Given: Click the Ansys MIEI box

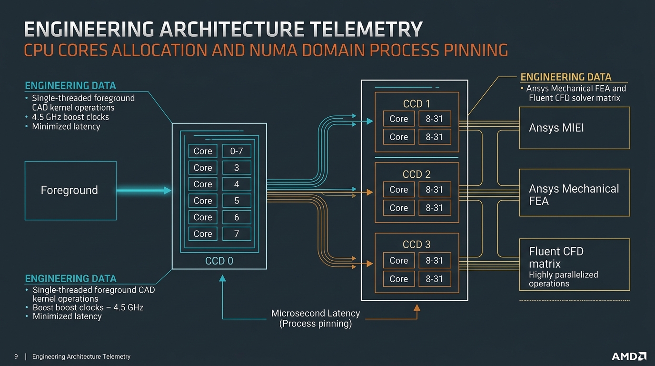Looking at the screenshot, I should tap(575, 128).
